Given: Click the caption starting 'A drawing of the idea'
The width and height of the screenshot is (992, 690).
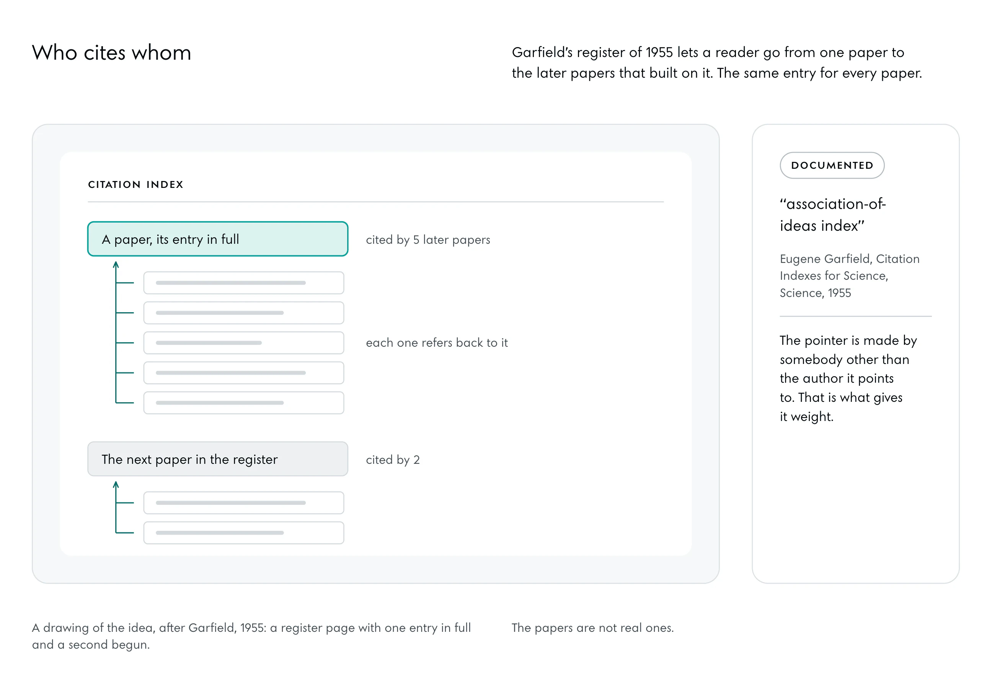Looking at the screenshot, I should [x=251, y=636].
